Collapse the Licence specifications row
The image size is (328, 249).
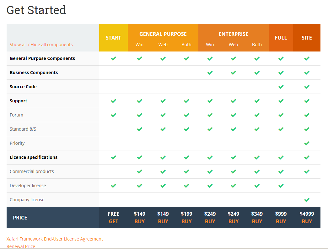tap(34, 157)
